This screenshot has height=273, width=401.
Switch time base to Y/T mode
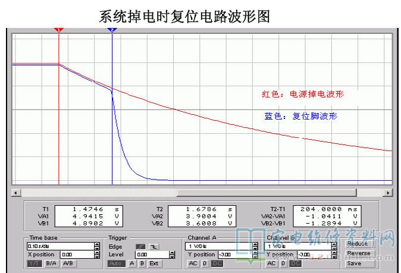[35, 263]
